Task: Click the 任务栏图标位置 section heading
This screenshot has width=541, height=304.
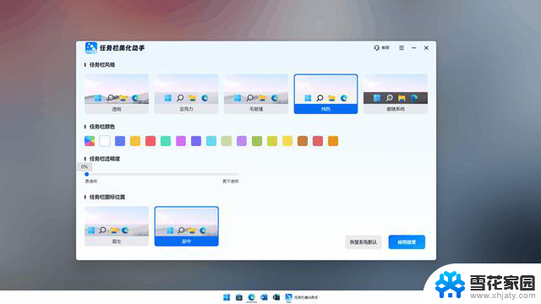Action: tap(107, 197)
